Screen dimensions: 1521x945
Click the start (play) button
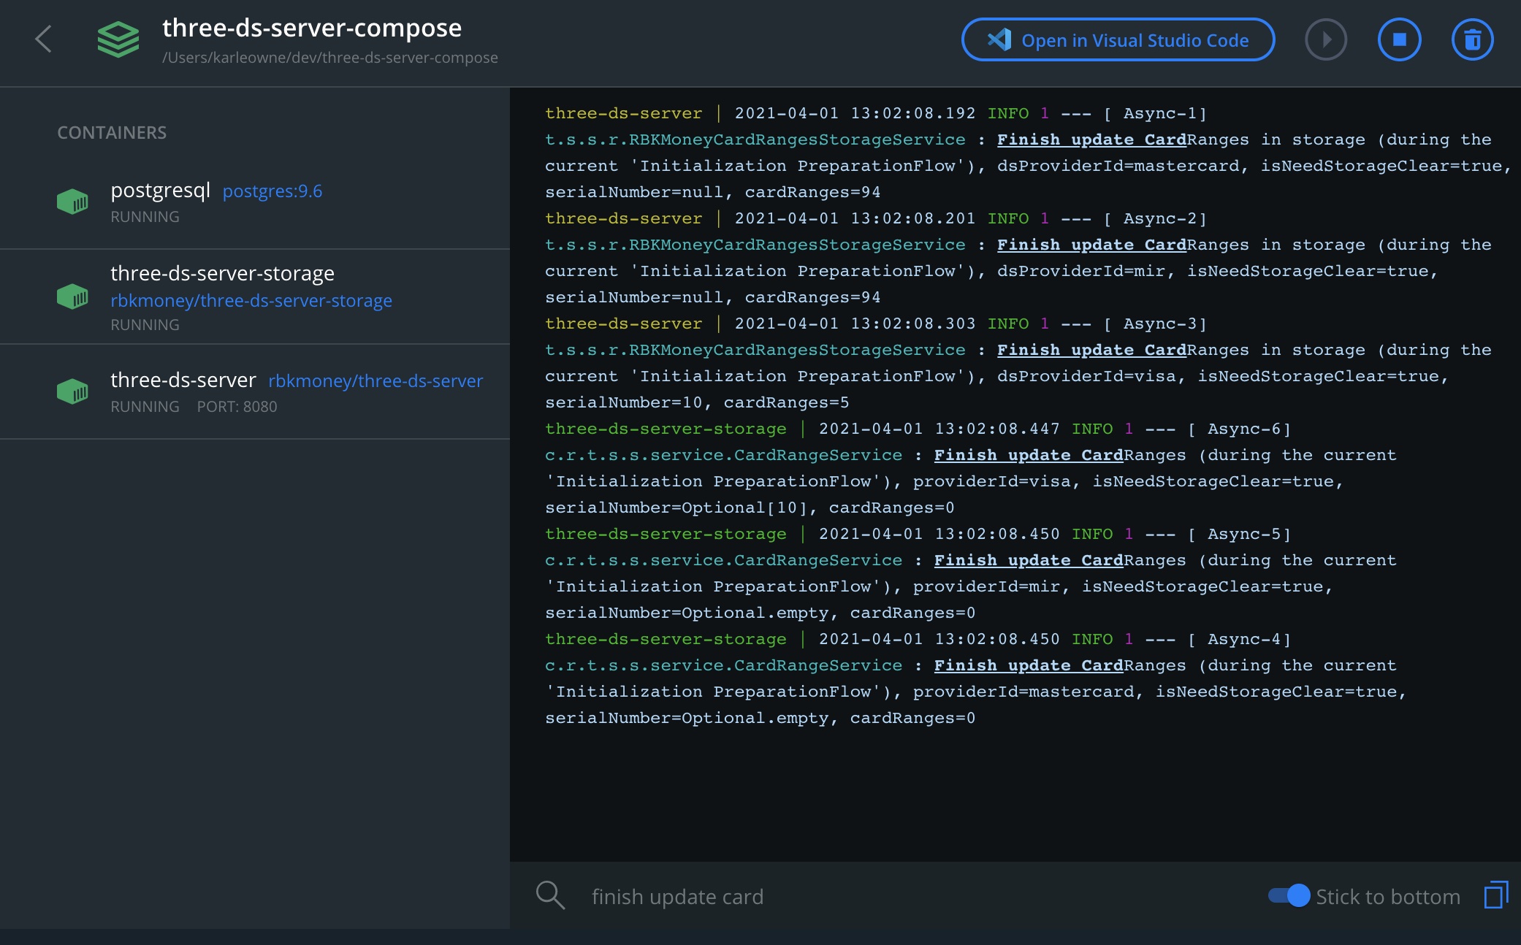(1326, 39)
